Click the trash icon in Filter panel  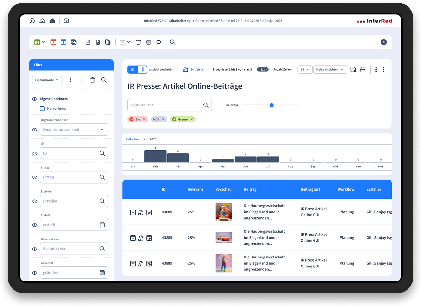click(x=92, y=80)
